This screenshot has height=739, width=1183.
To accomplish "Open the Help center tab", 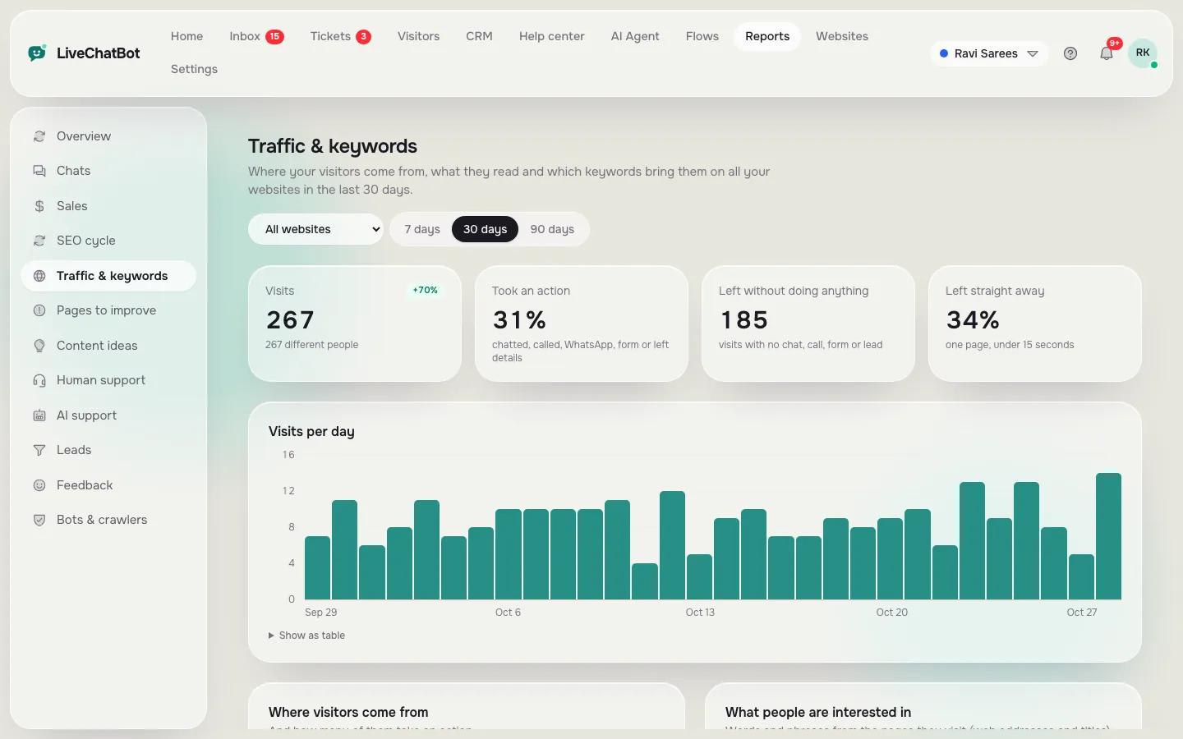I will tap(551, 36).
